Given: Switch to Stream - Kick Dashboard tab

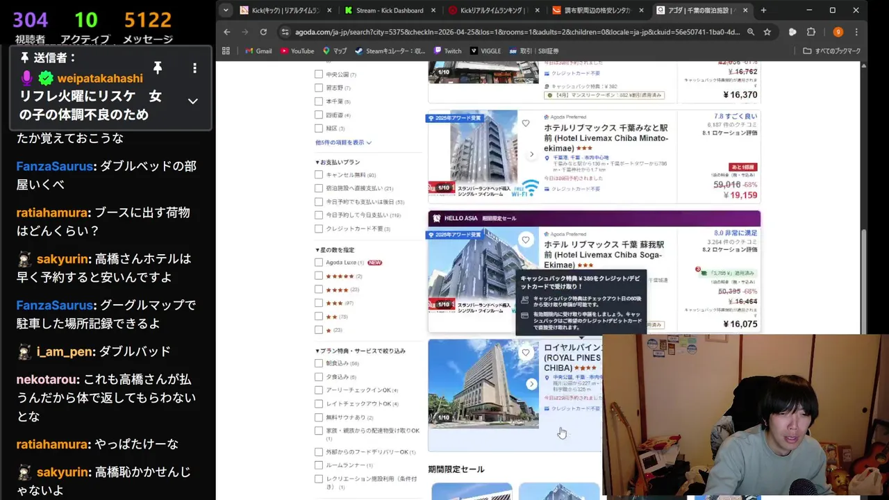Looking at the screenshot, I should coord(390,10).
